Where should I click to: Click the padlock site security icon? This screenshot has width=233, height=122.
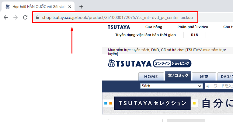[x=37, y=17]
